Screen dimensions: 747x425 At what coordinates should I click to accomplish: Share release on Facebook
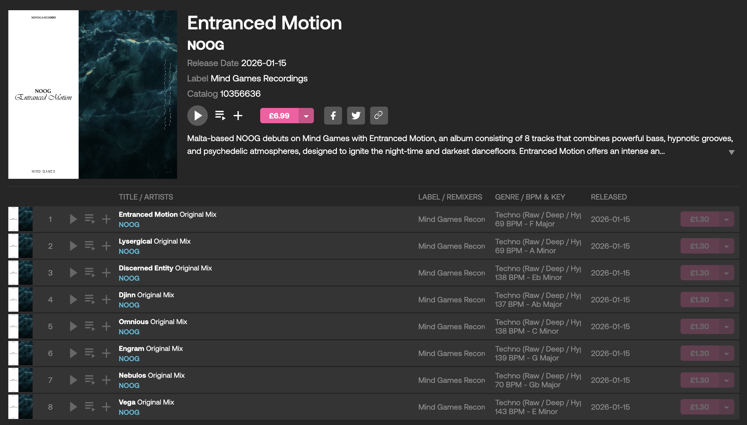click(x=333, y=116)
